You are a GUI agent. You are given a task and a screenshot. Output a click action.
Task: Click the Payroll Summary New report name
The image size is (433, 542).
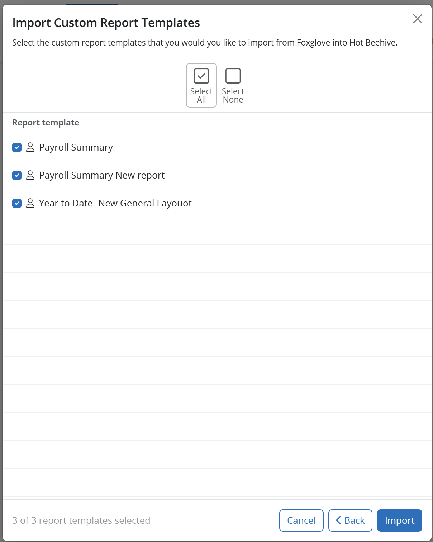coord(102,175)
